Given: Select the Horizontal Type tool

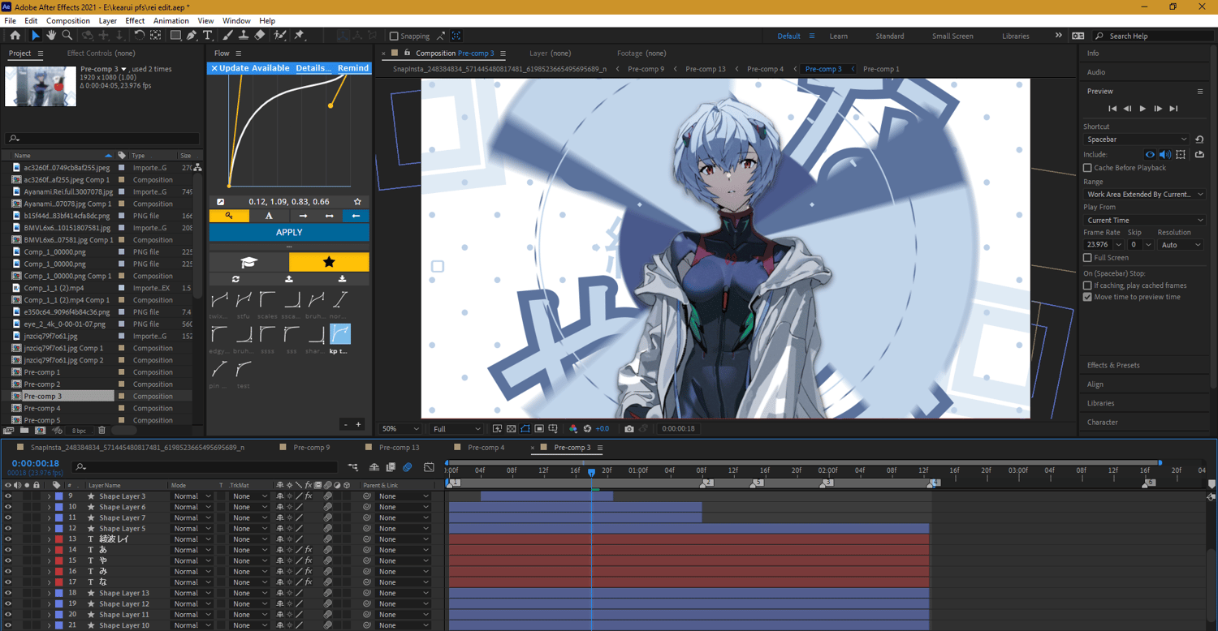Looking at the screenshot, I should point(208,36).
